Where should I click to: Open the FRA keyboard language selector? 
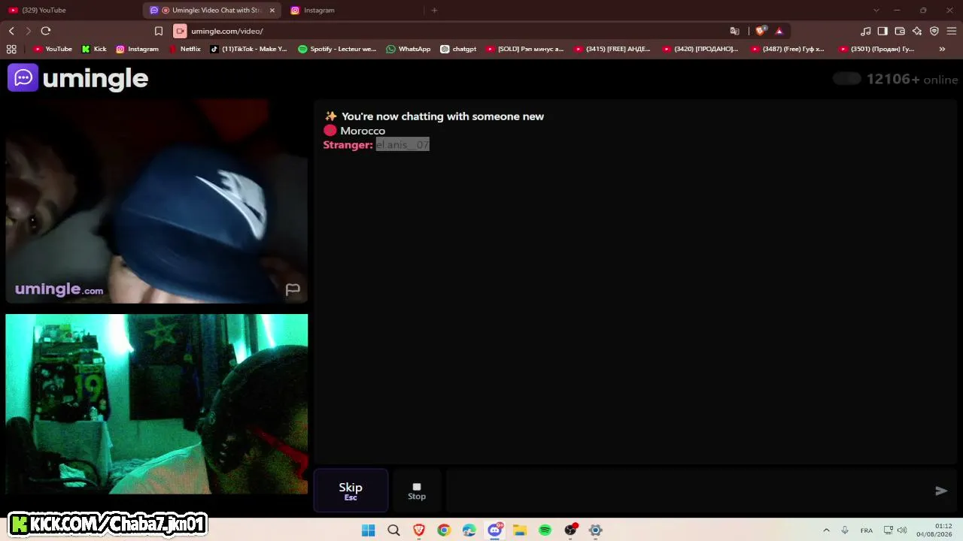click(867, 530)
